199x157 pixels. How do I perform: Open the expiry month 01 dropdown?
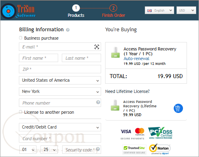tap(28, 149)
